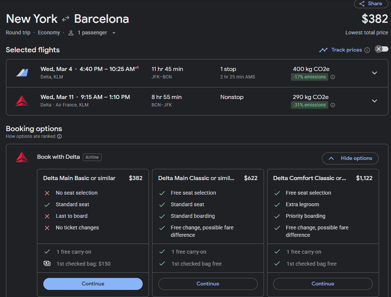Click Delta logo on Mar 11 flight
Viewport: 391px width, 297px height.
pos(22,101)
